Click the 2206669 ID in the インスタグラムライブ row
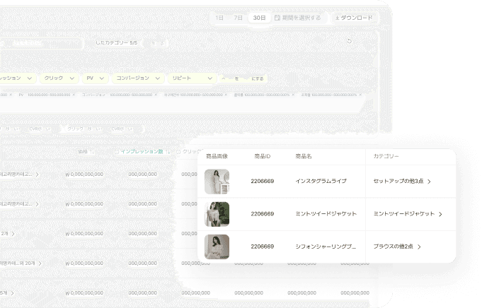482x308 pixels. pyautogui.click(x=262, y=181)
